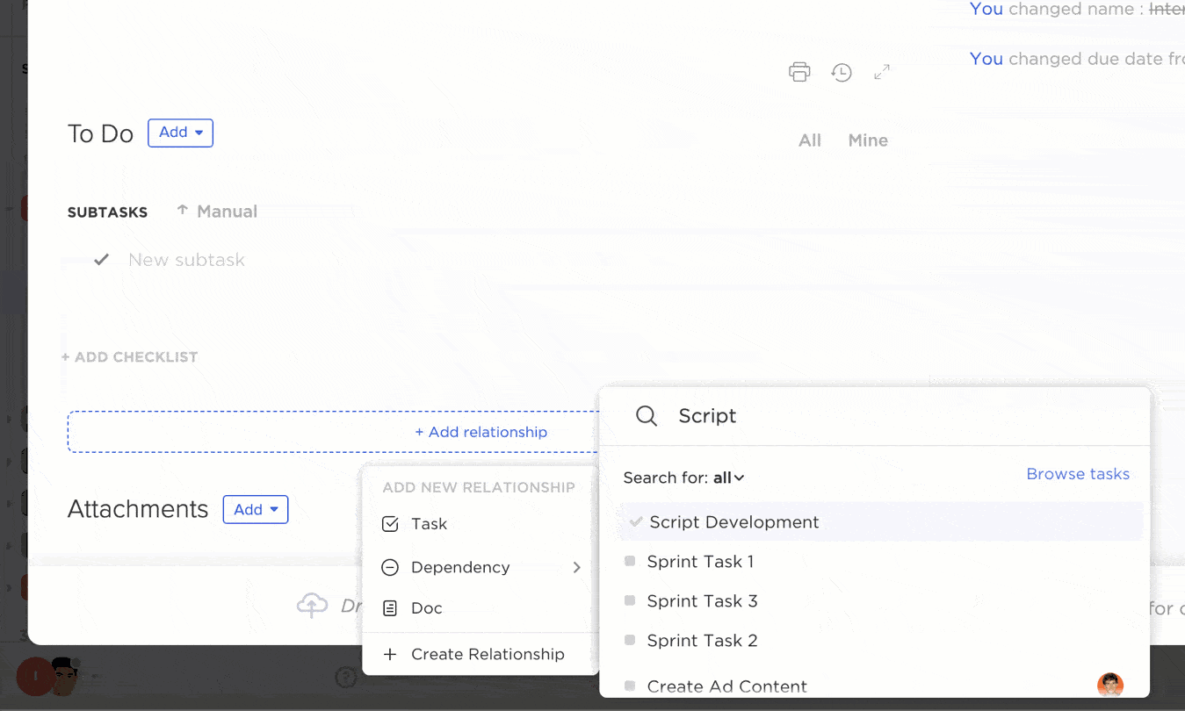Open task history clock icon
Viewport: 1185px width, 711px height.
(842, 72)
